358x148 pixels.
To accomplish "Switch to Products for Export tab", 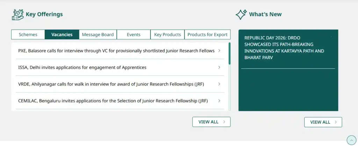I will (x=207, y=35).
